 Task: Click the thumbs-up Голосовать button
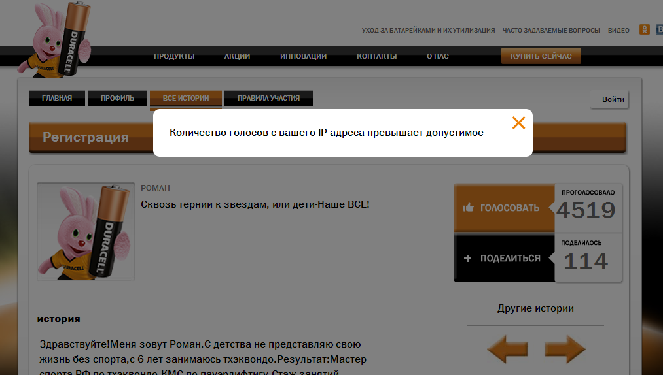pyautogui.click(x=504, y=207)
